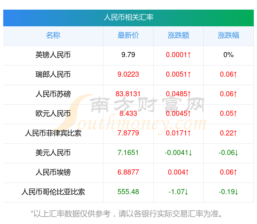Click the 人民币哥伦比亚比索 row name

53,192
